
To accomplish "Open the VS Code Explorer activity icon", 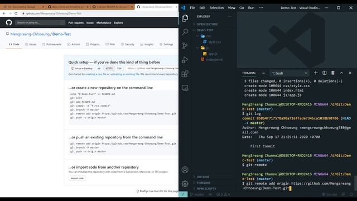I will (x=185, y=18).
